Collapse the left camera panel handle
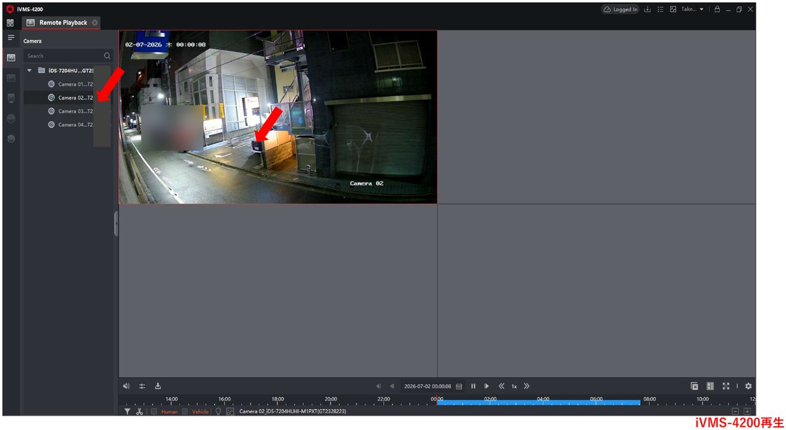 tap(116, 224)
